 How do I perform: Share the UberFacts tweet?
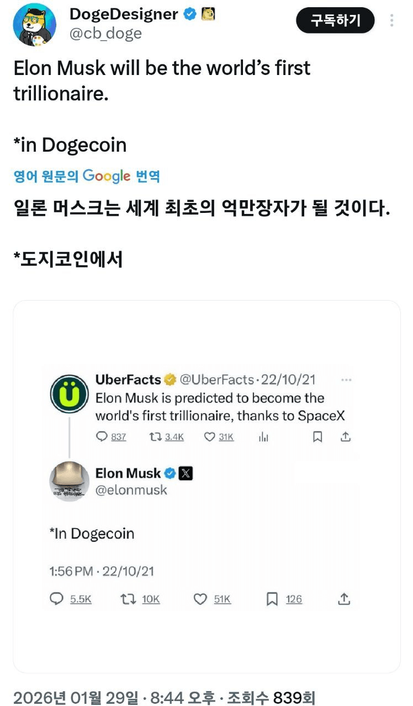click(346, 437)
